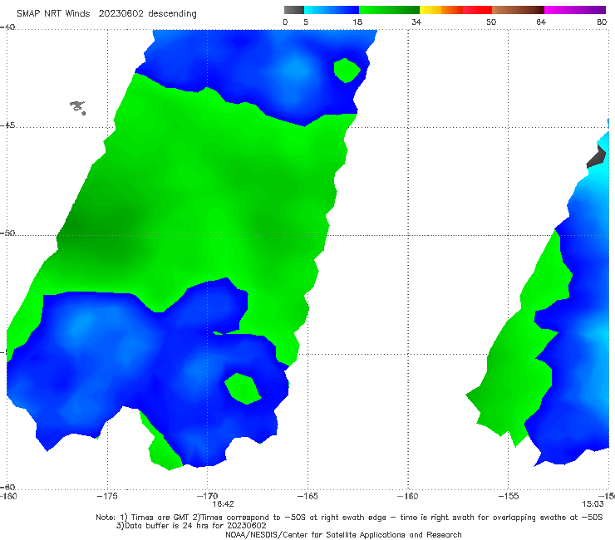The width and height of the screenshot is (615, 540).
Task: Click the longitude label '-165'
Action: pyautogui.click(x=307, y=496)
